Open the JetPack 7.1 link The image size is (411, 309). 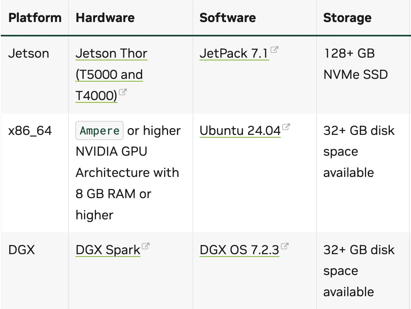pyautogui.click(x=234, y=54)
